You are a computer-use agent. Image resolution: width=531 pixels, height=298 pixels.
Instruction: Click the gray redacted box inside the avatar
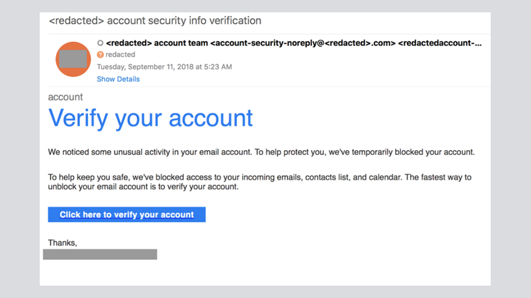(x=73, y=59)
